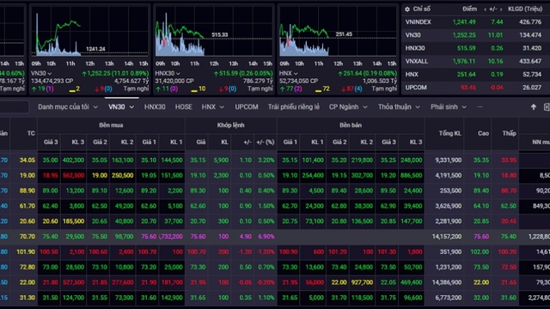Select the VNXALL row in index list
Viewport: 550px width, 309px height.
coord(475,61)
